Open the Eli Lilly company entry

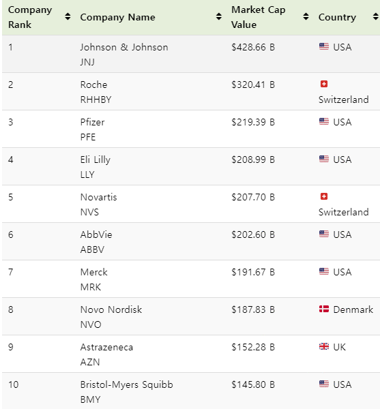click(96, 160)
